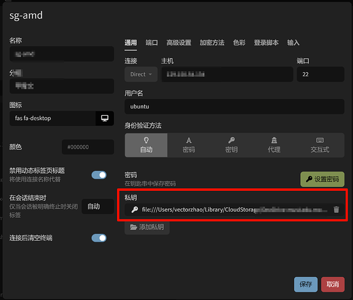The height and width of the screenshot is (300, 353).
Task: Click 添加私钥 button
Action: [147, 227]
